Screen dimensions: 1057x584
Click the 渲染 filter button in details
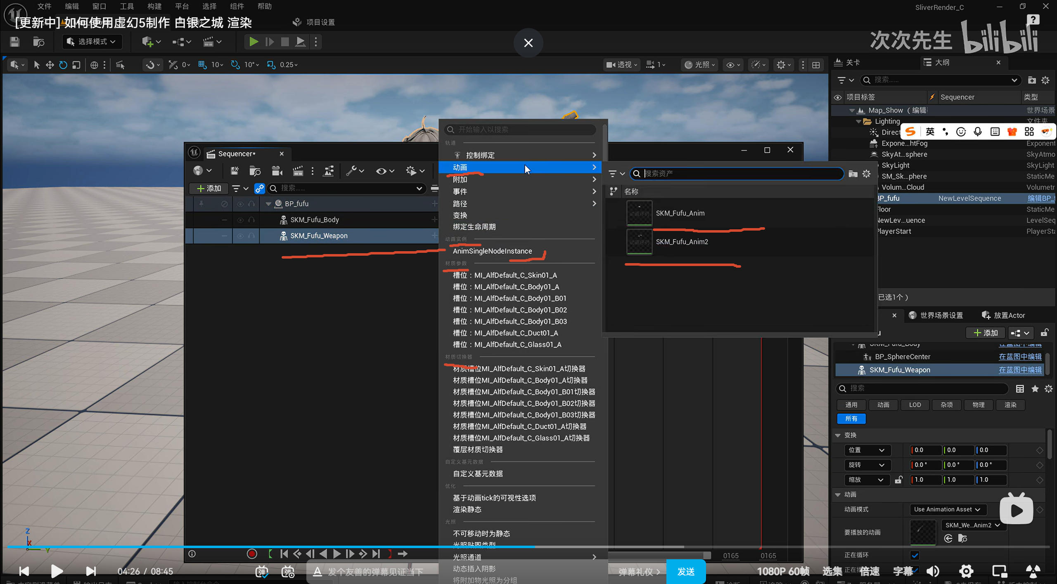point(1010,405)
